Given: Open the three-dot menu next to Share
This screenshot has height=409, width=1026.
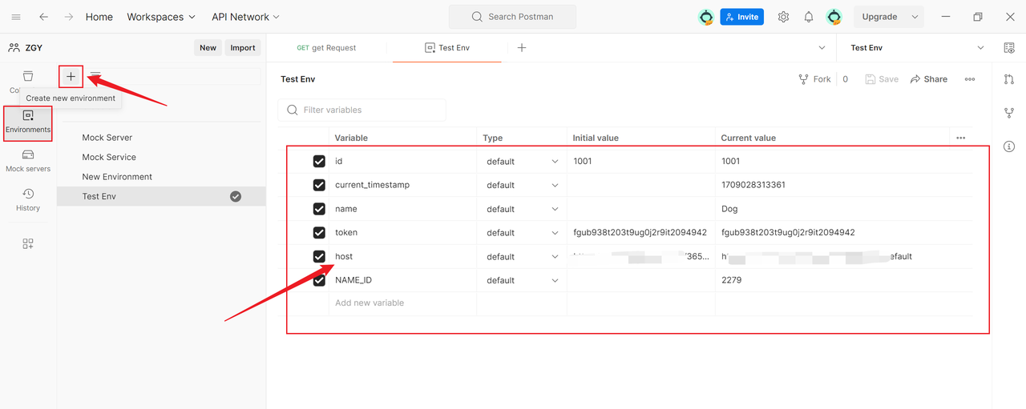Looking at the screenshot, I should (x=970, y=79).
